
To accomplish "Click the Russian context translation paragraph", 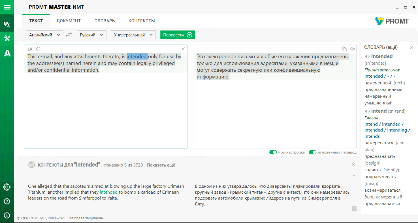I will (272, 195).
